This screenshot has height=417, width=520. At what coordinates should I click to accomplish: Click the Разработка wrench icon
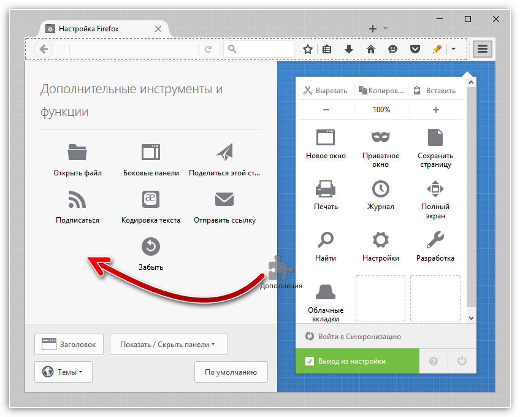click(435, 240)
